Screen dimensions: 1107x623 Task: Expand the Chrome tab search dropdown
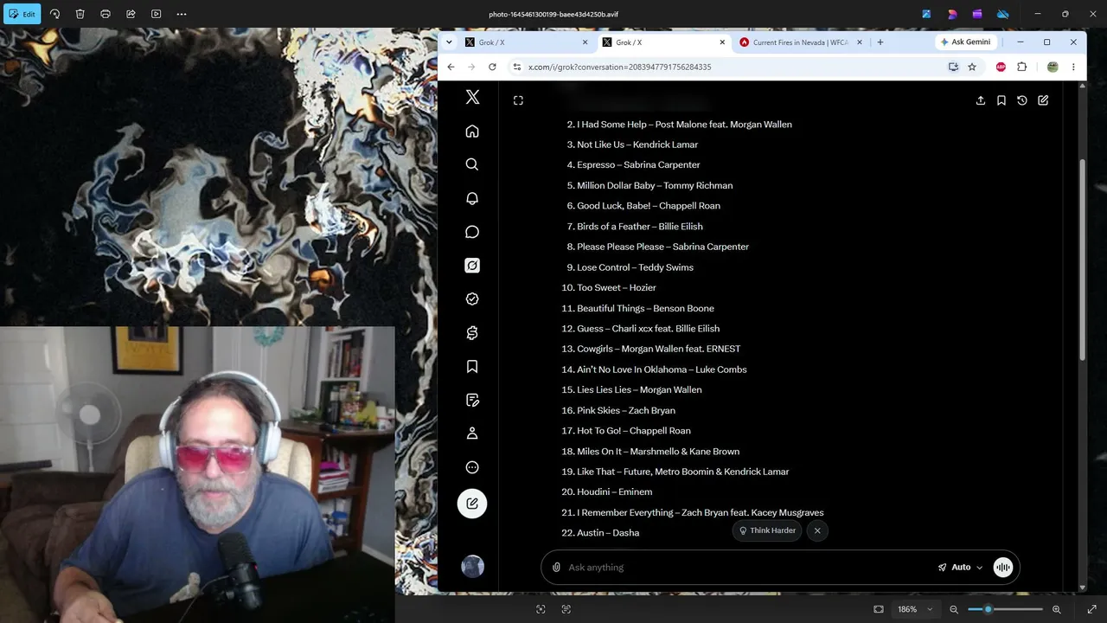[x=447, y=42]
